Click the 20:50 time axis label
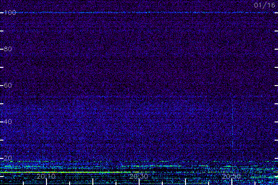The image size is (278, 185). (231, 176)
